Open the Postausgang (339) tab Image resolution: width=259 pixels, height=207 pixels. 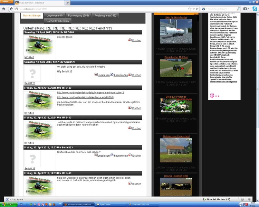coord(105,16)
